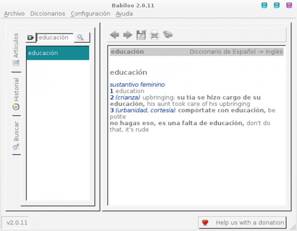This screenshot has height=231, width=297.
Task: Click the first teal window control button
Action: click(x=264, y=5)
